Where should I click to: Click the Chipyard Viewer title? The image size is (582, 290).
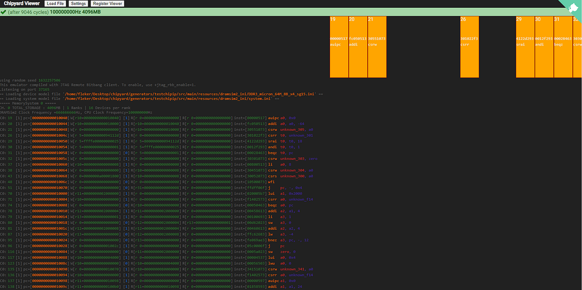click(x=21, y=3)
